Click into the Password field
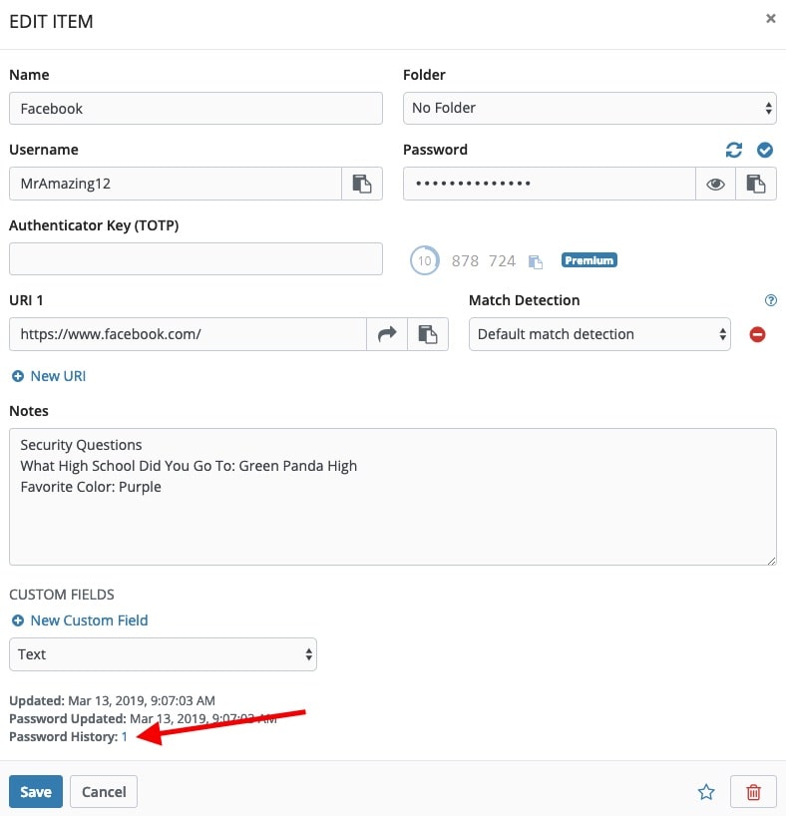 tap(550, 184)
